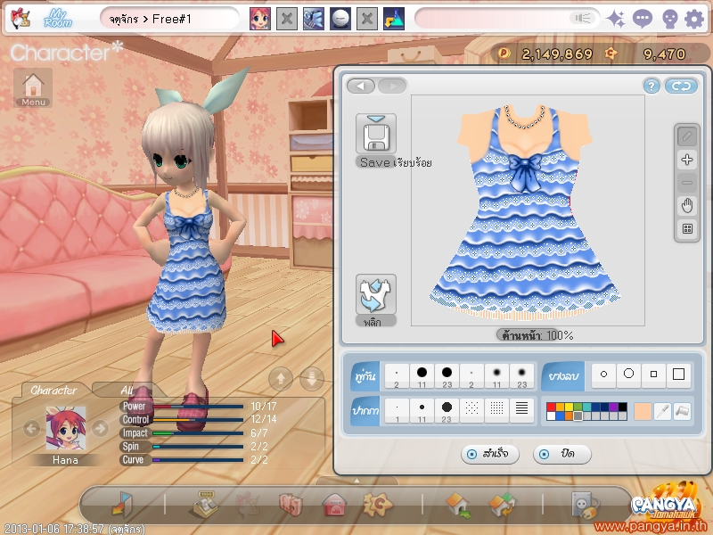713x535 pixels.
Task: Switch to next character with right arrow
Action: pyautogui.click(x=100, y=428)
